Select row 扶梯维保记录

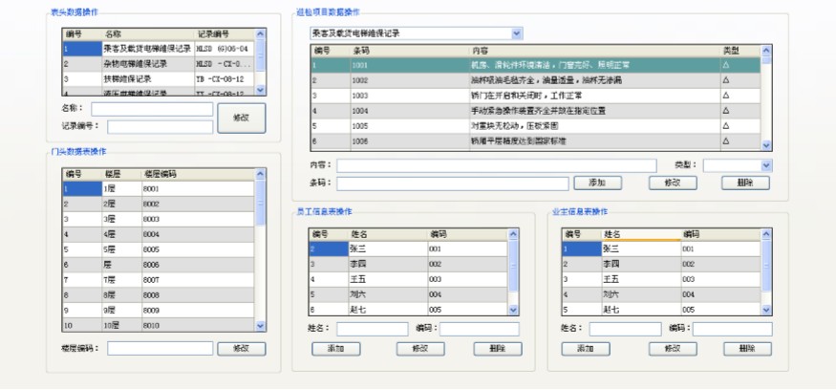159,79
